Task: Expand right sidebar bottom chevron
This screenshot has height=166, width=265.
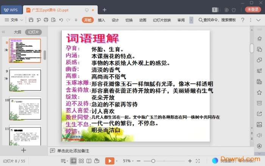Action: [x=259, y=154]
